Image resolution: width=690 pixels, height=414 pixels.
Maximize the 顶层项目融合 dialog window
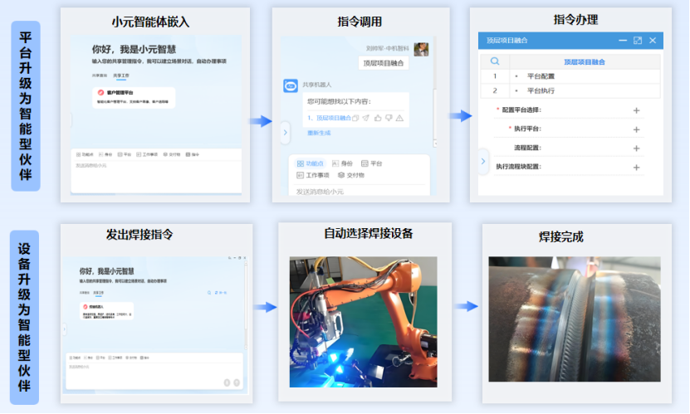(637, 40)
